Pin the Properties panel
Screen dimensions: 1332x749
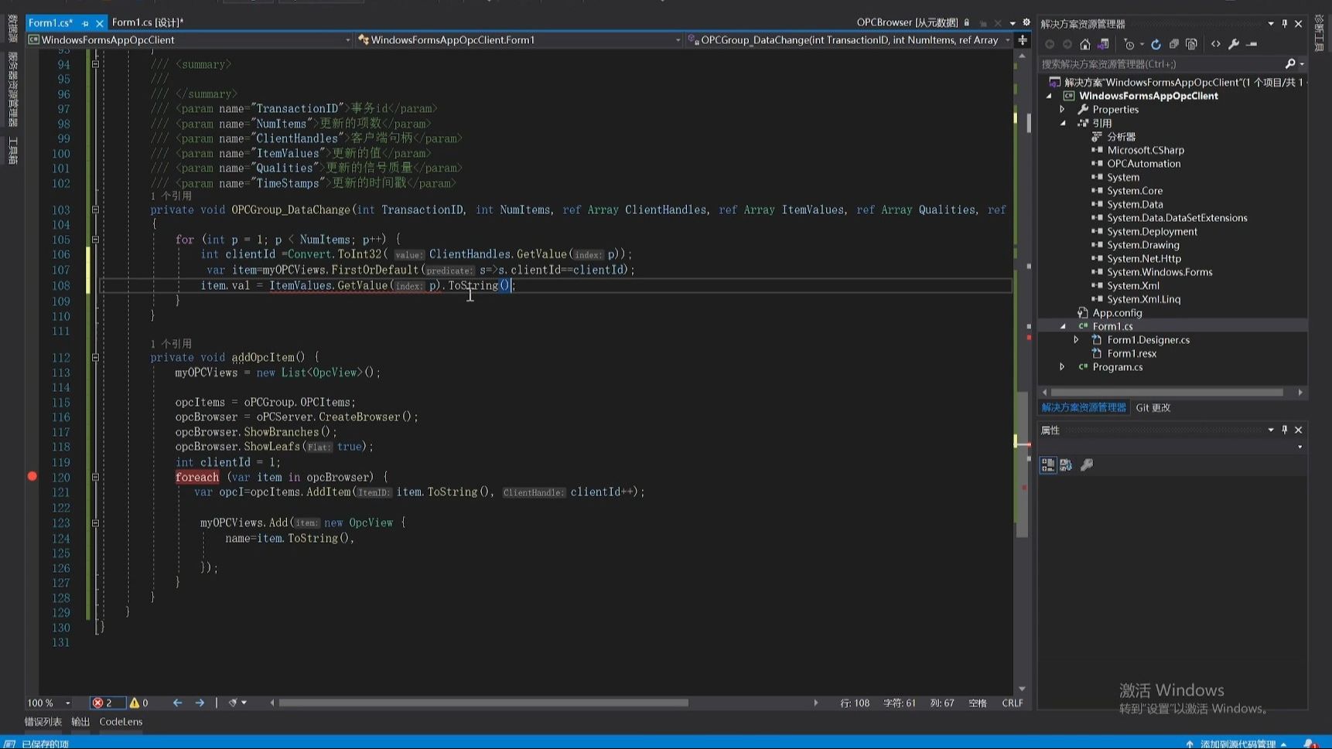click(x=1285, y=430)
